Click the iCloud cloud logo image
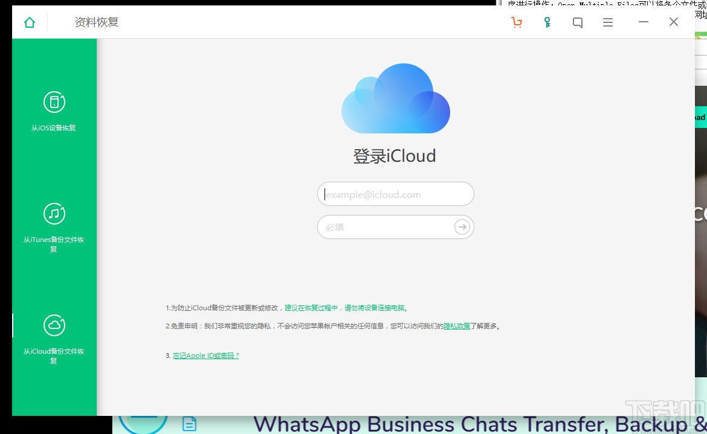Image resolution: width=707 pixels, height=434 pixels. point(396,98)
